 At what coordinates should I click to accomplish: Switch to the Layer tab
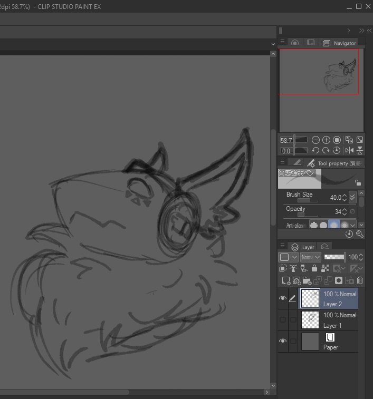point(303,247)
